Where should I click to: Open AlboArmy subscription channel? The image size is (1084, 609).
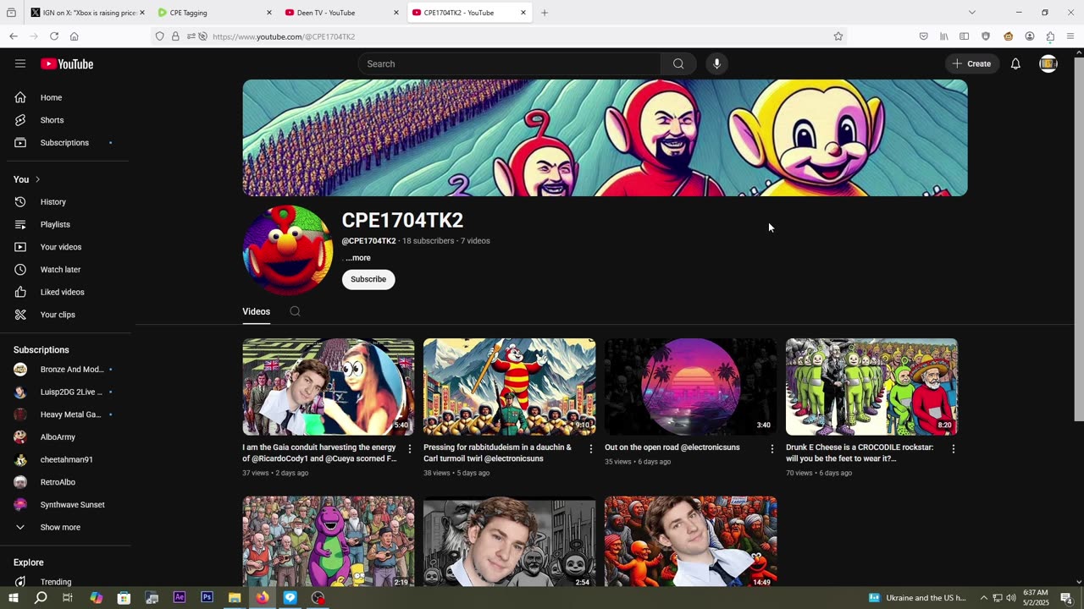(66, 437)
